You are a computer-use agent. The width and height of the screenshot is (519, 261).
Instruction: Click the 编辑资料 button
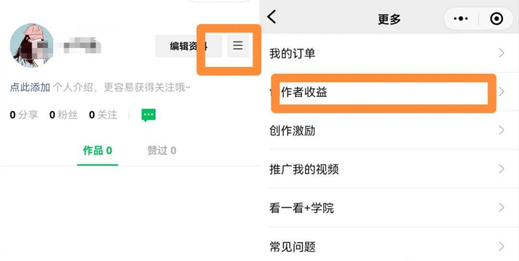188,46
